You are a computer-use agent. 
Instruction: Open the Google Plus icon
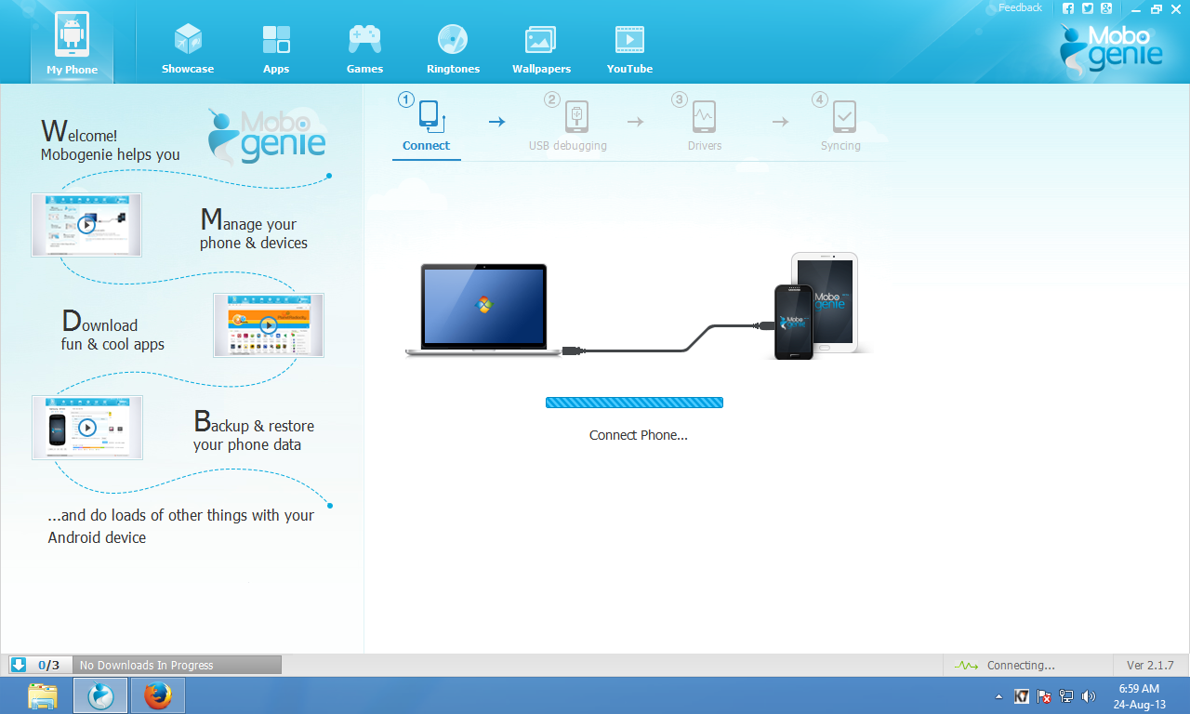coord(1105,8)
